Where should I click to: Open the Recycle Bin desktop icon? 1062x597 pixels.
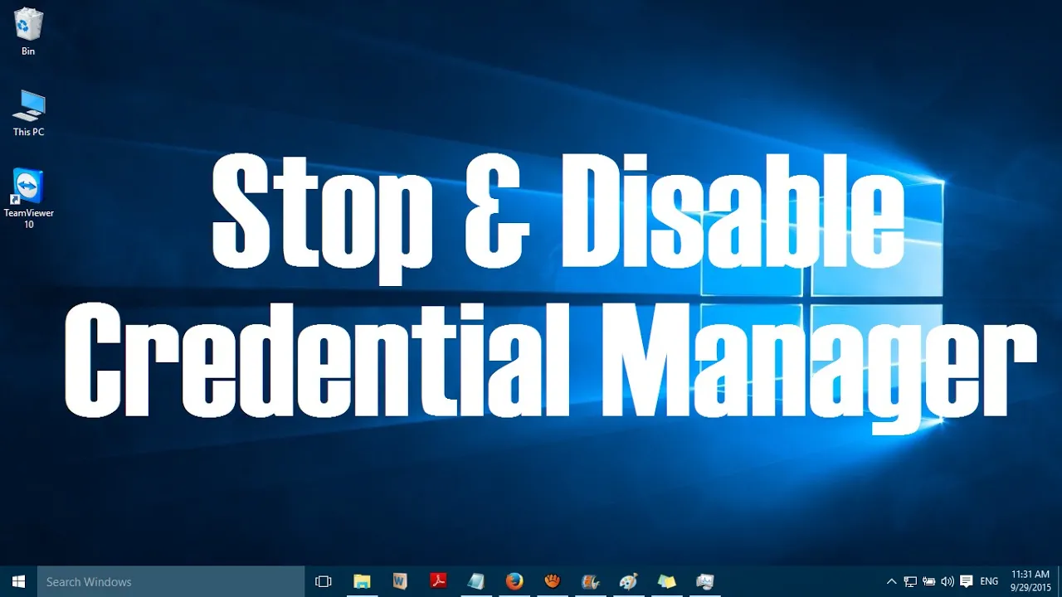pos(28,31)
